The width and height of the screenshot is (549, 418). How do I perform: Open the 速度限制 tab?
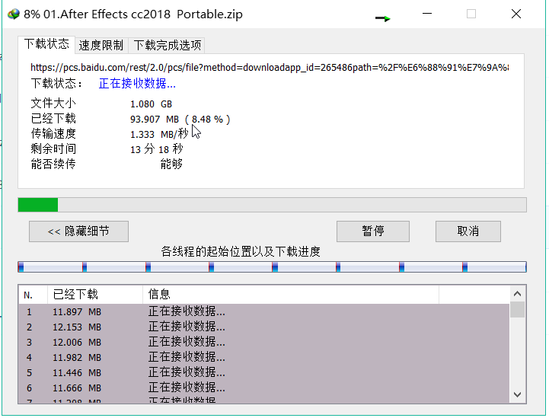tap(101, 45)
